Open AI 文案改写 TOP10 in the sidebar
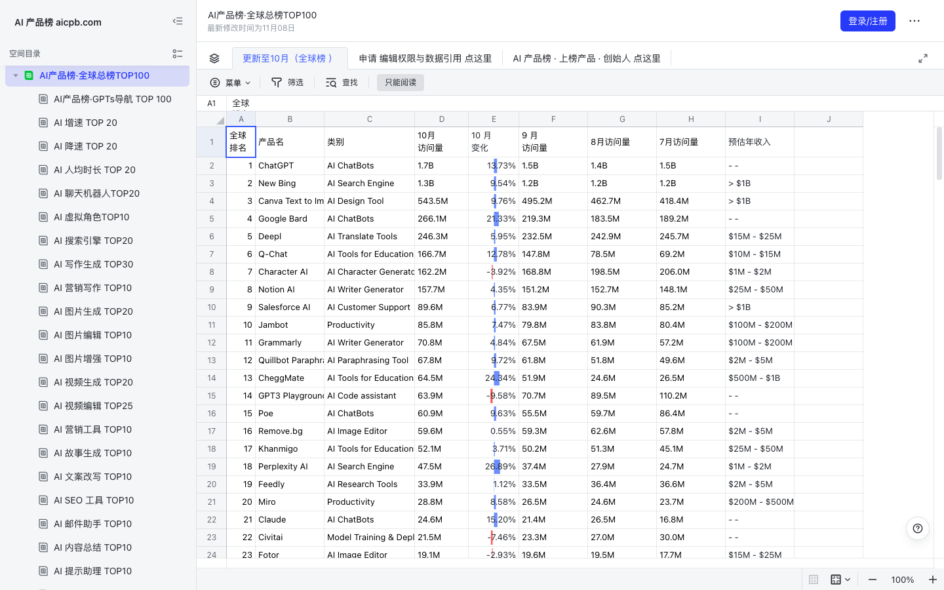 pos(92,477)
